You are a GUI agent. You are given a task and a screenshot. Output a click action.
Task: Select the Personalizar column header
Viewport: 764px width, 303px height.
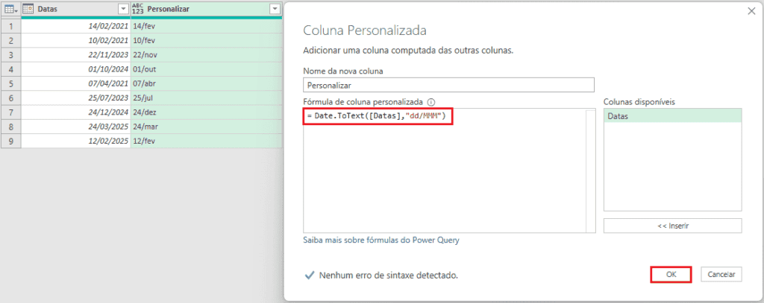coord(206,9)
